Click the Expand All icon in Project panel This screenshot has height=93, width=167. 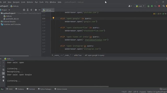click(x=28, y=10)
